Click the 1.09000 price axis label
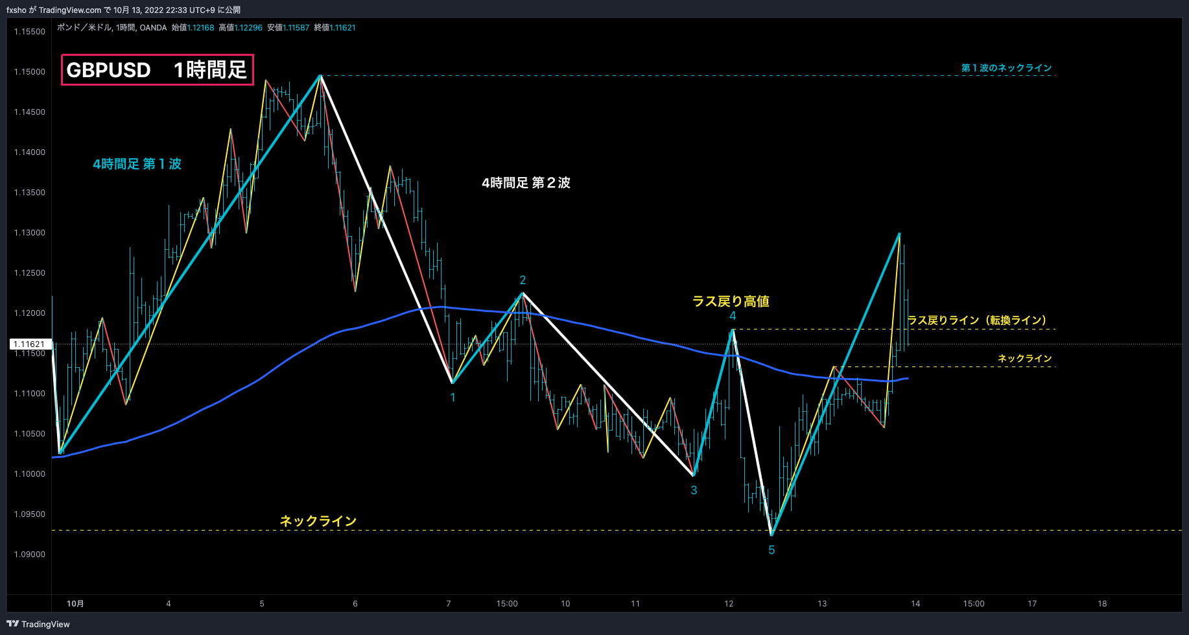Viewport: 1189px width, 635px height. pos(30,555)
